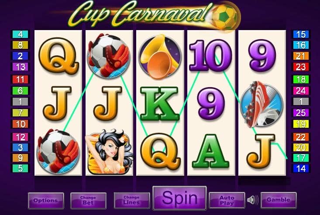This screenshot has width=320, height=215.
Task: Click the goalkeeper gloves symbol on the second reel
Action: coord(109,56)
